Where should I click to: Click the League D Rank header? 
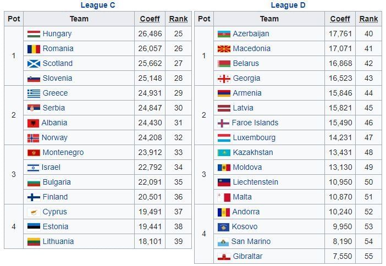[368, 19]
